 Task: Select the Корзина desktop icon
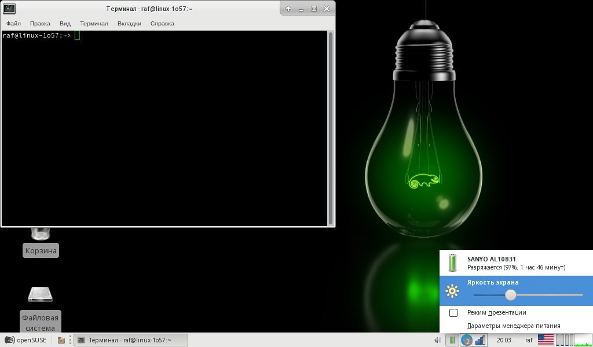pyautogui.click(x=41, y=233)
